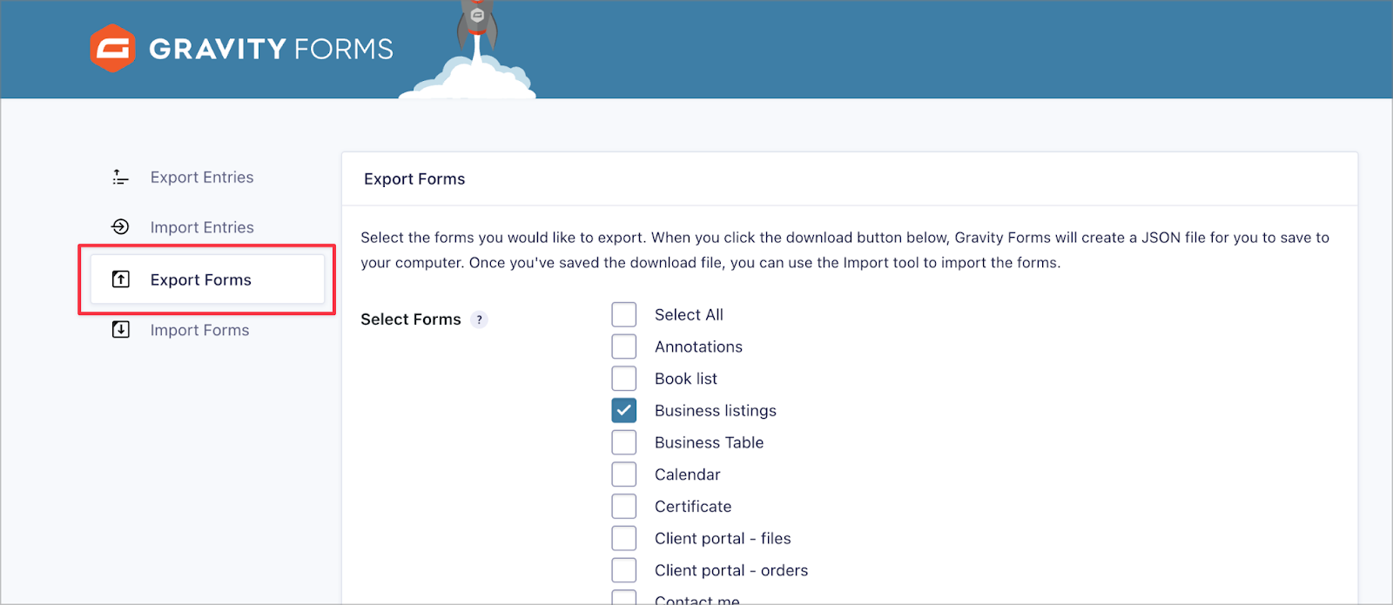The height and width of the screenshot is (605, 1393).
Task: Click the Certificate label text
Action: [x=693, y=507]
